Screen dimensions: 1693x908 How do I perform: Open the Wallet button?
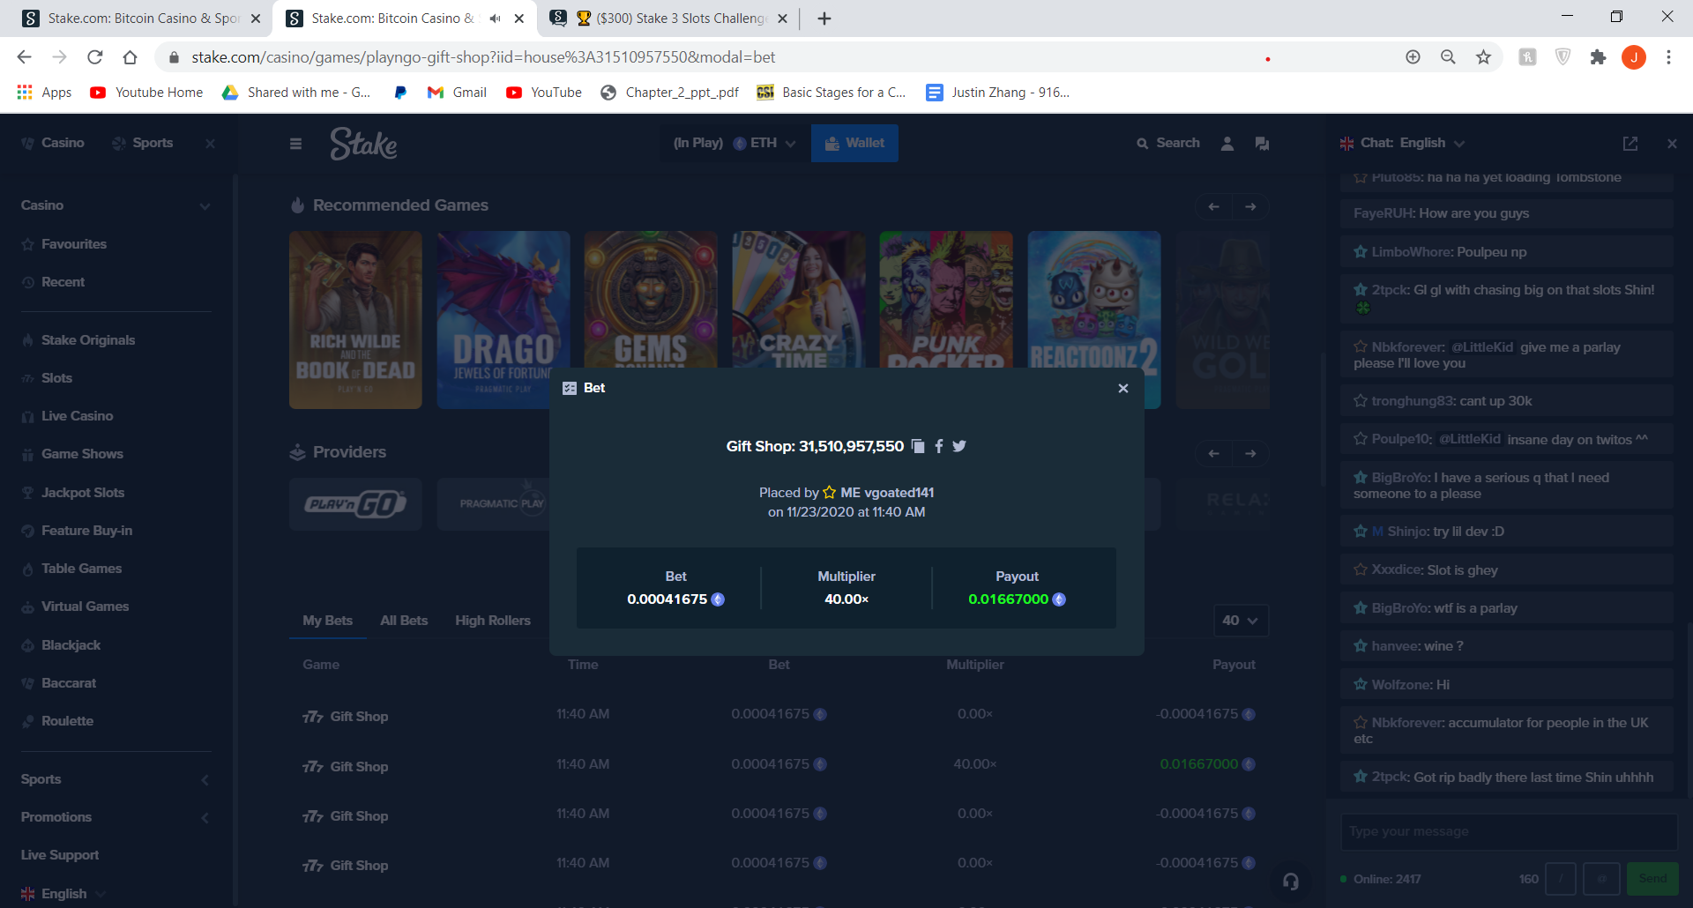(854, 143)
